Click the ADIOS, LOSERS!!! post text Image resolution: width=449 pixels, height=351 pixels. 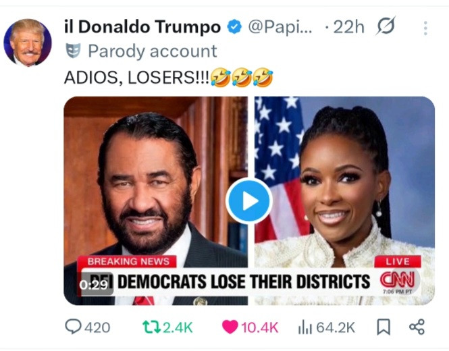point(137,78)
